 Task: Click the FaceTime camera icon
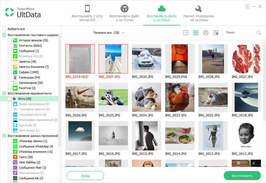pyautogui.click(x=15, y=88)
